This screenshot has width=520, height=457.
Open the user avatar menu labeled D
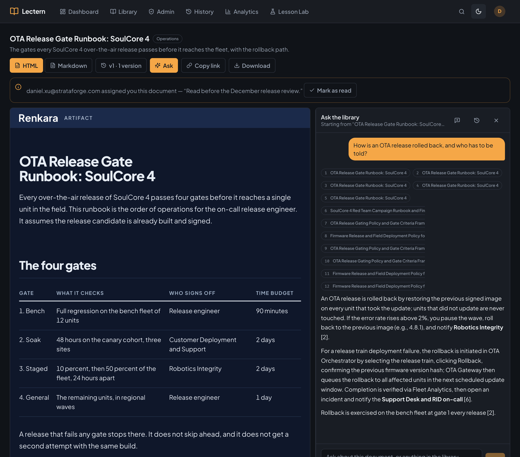(x=500, y=11)
